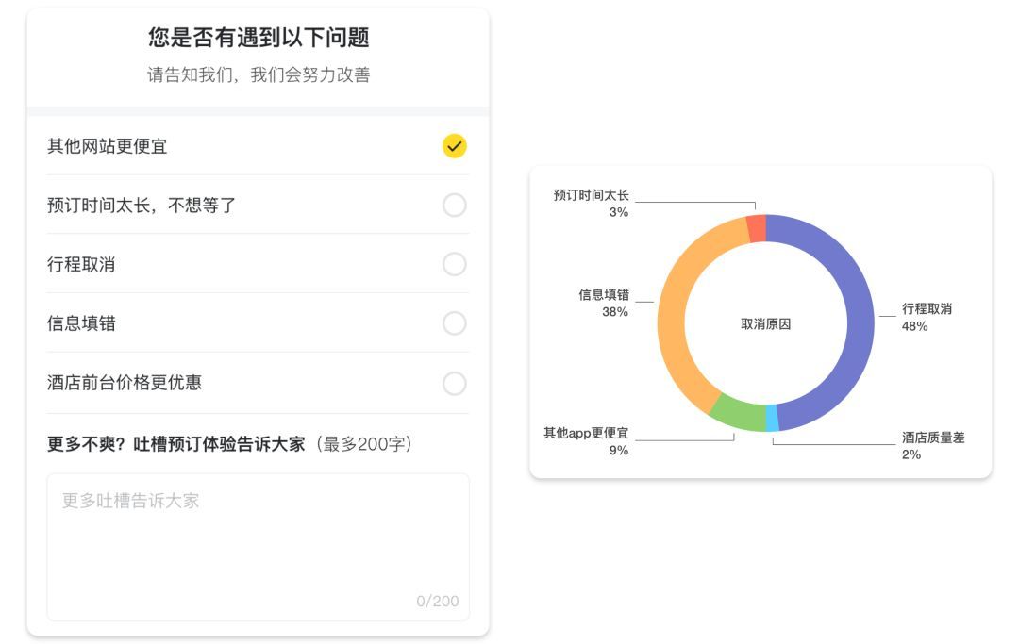The image size is (1019, 644).
Task: Click the 您是否有遇到以下问题 heading
Action: (258, 38)
